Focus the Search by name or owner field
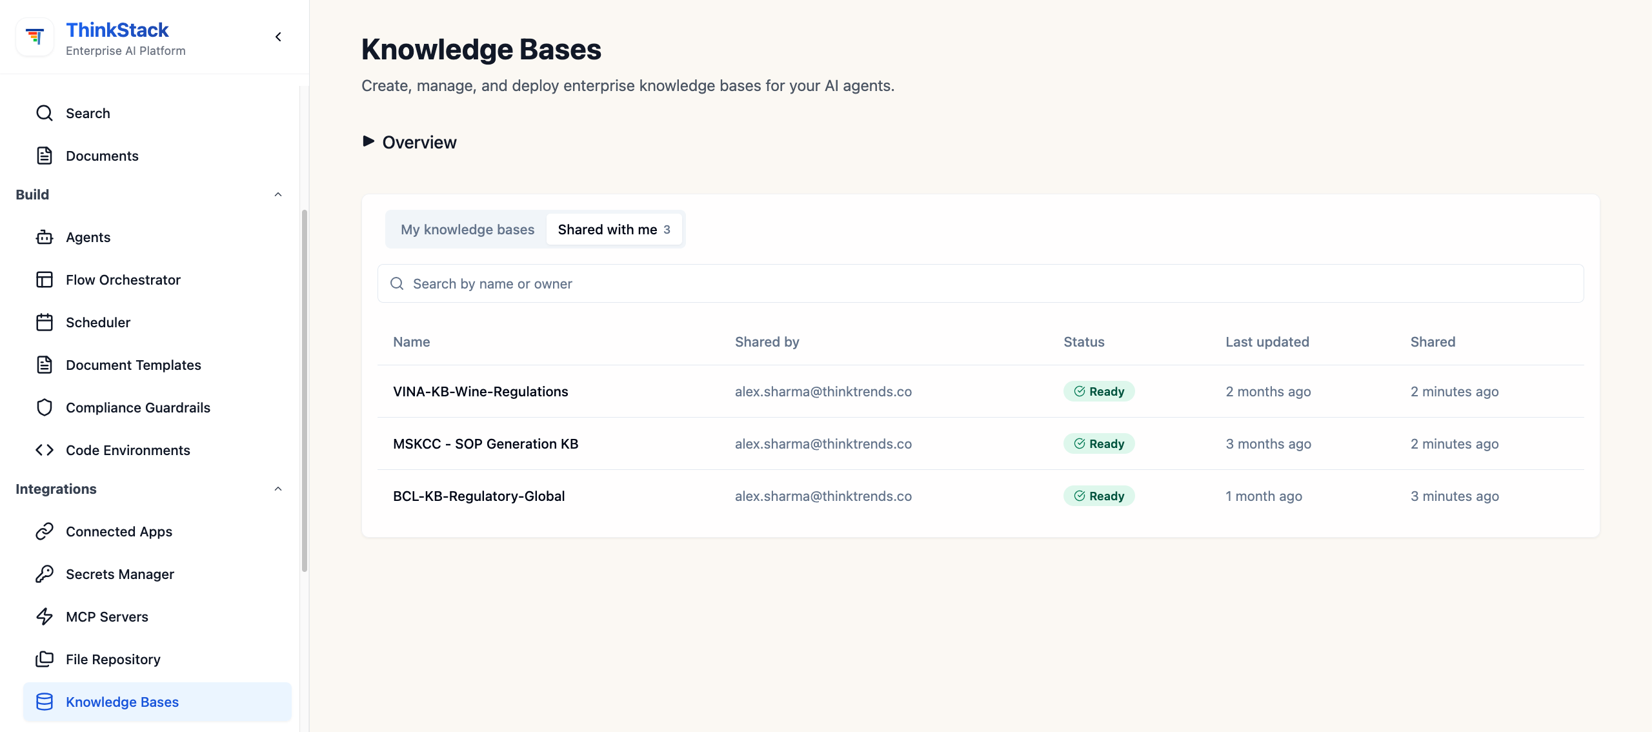Viewport: 1652px width, 732px height. (x=980, y=283)
